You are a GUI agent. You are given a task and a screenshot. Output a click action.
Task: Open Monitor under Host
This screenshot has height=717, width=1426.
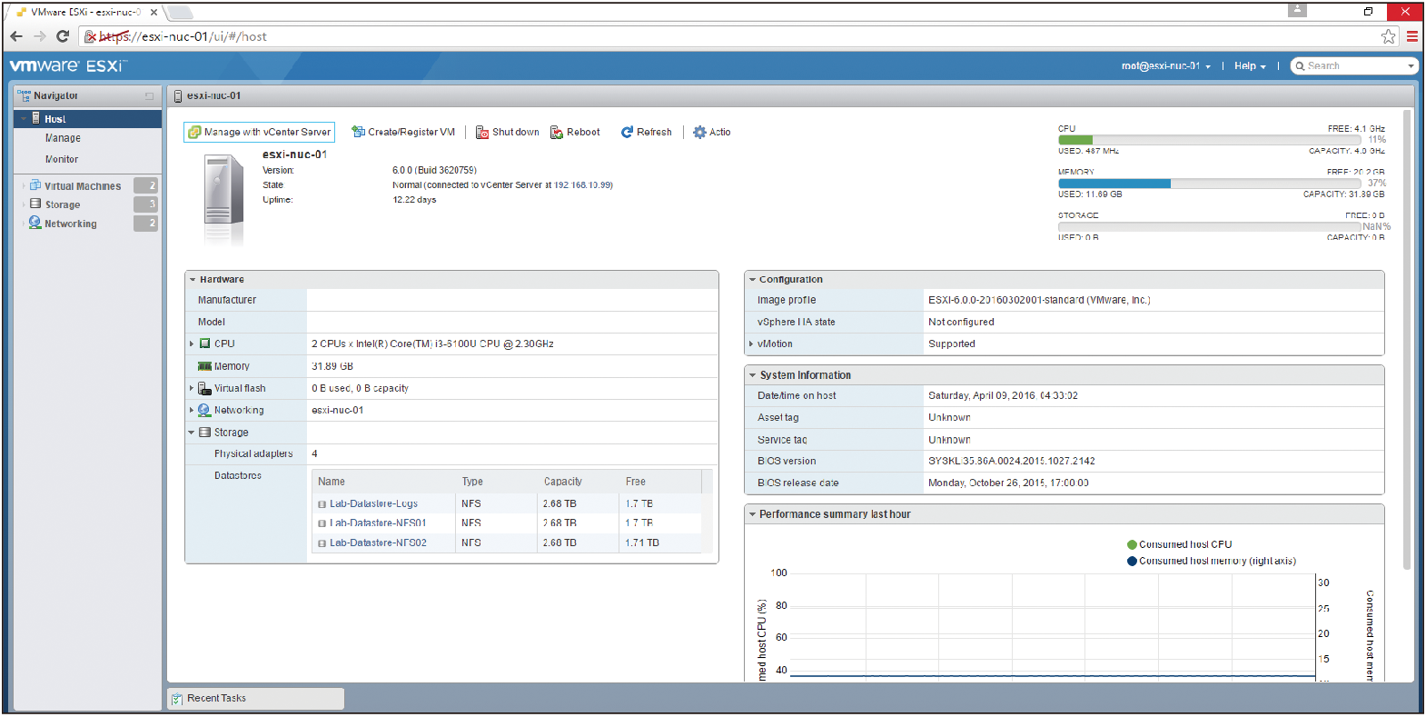pos(62,159)
